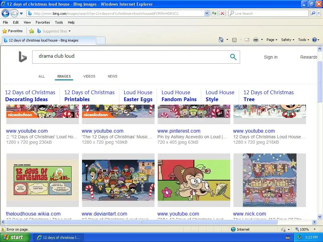Open the Luan hugging Lincoln thumbnail
The image size is (323, 242).
pyautogui.click(x=194, y=180)
